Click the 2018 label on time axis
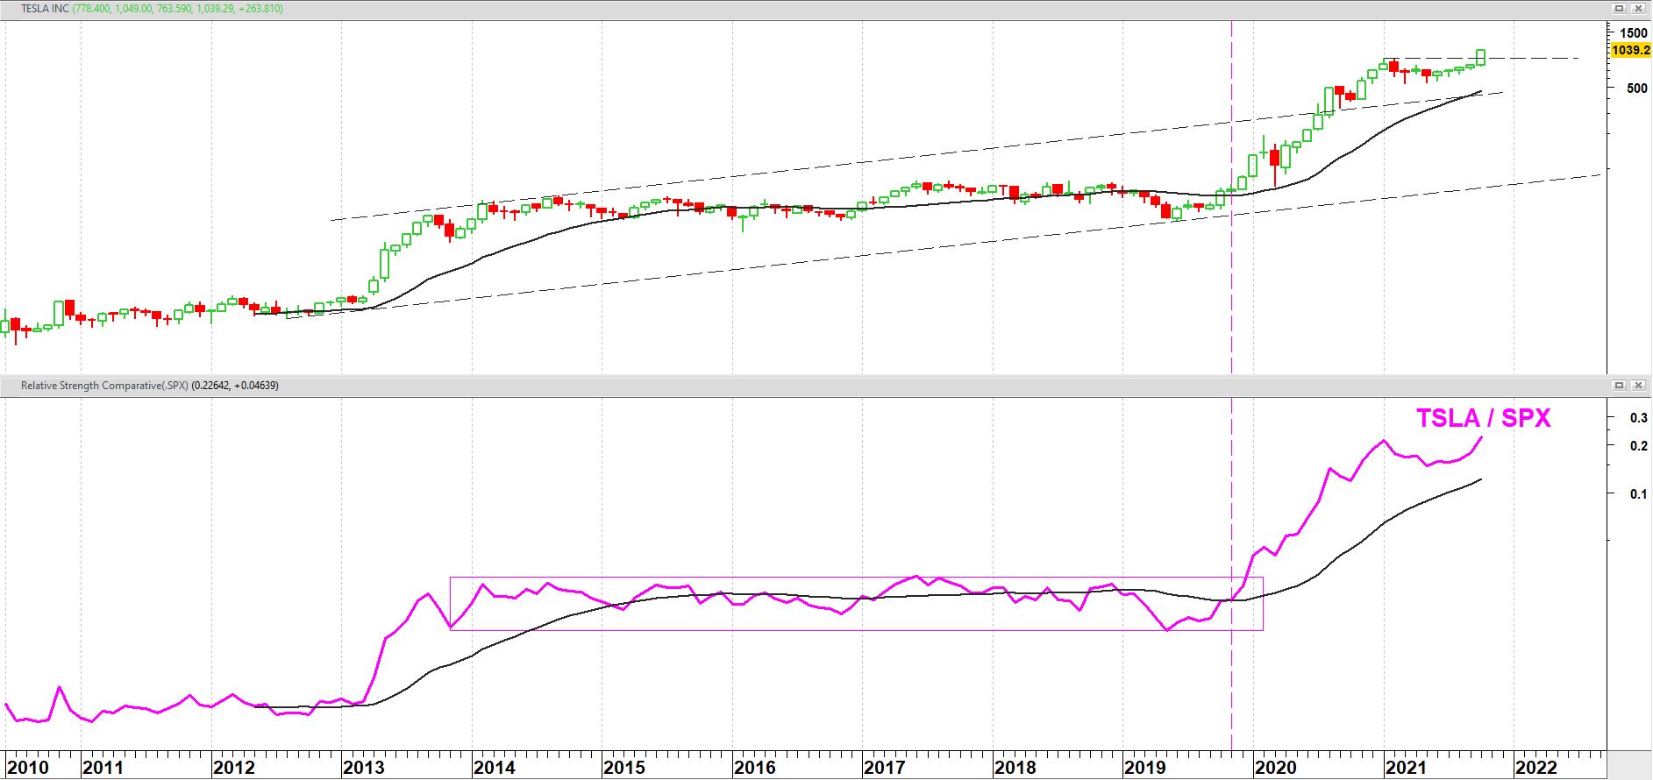Viewport: 1653px width, 780px height. coord(1015,768)
